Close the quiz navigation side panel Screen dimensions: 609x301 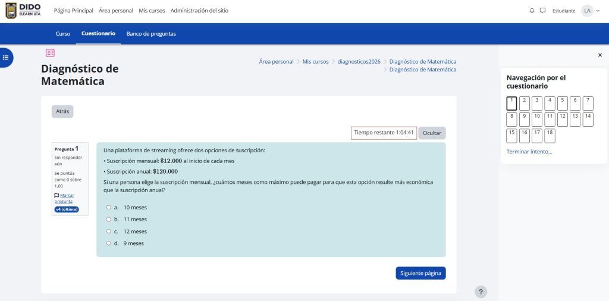599,55
